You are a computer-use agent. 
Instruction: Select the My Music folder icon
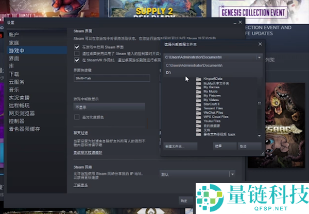click(198, 92)
